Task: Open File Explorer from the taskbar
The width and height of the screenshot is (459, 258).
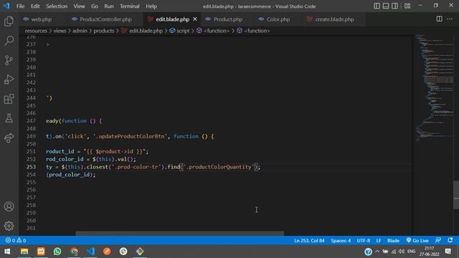Action: click(24, 252)
